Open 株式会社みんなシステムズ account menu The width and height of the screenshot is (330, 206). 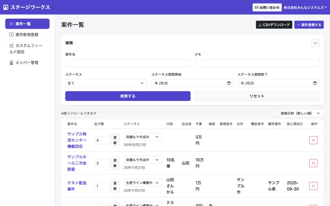tap(305, 7)
